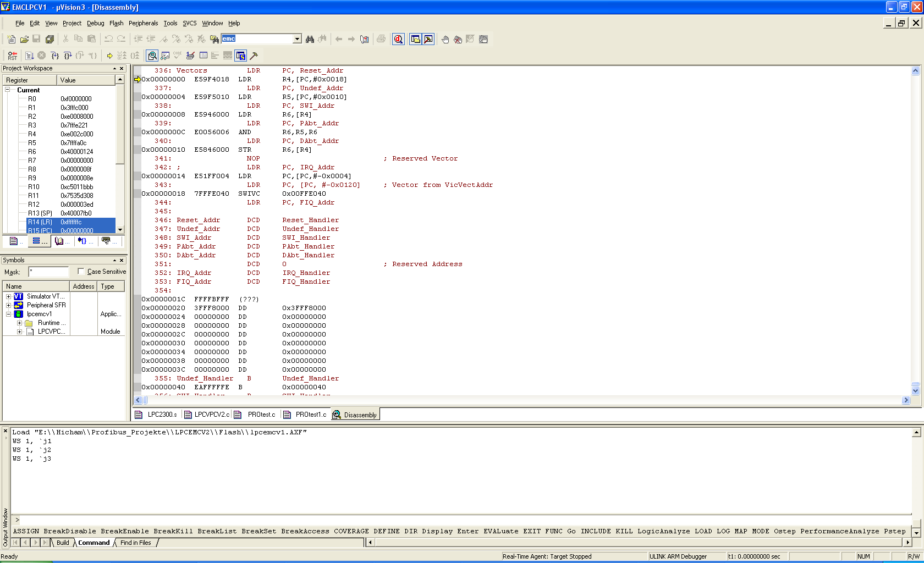
Task: Switch to the Find in Files tab
Action: click(x=135, y=543)
